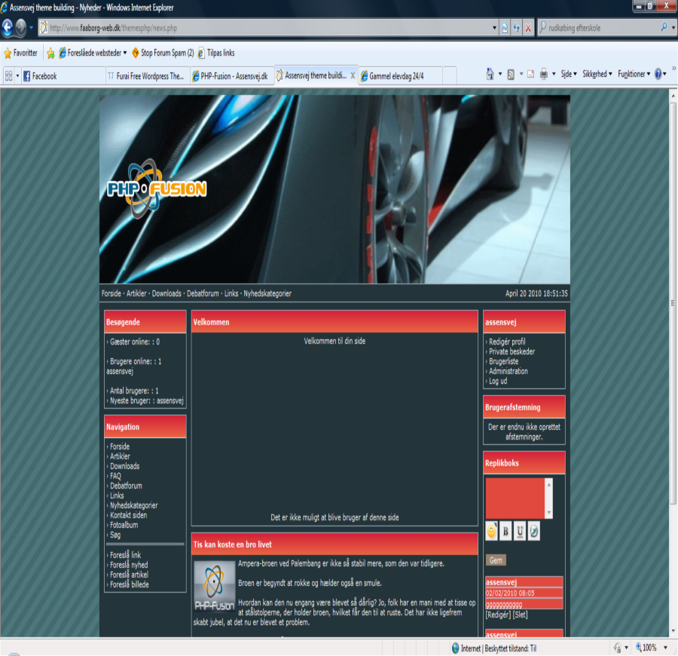Open the Funktioner menu
Viewport: 678px width, 656px height.
point(634,74)
